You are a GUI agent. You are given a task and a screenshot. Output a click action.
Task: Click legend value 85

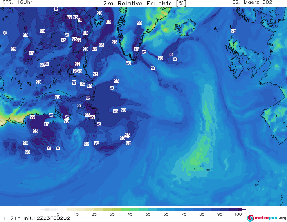(202, 214)
